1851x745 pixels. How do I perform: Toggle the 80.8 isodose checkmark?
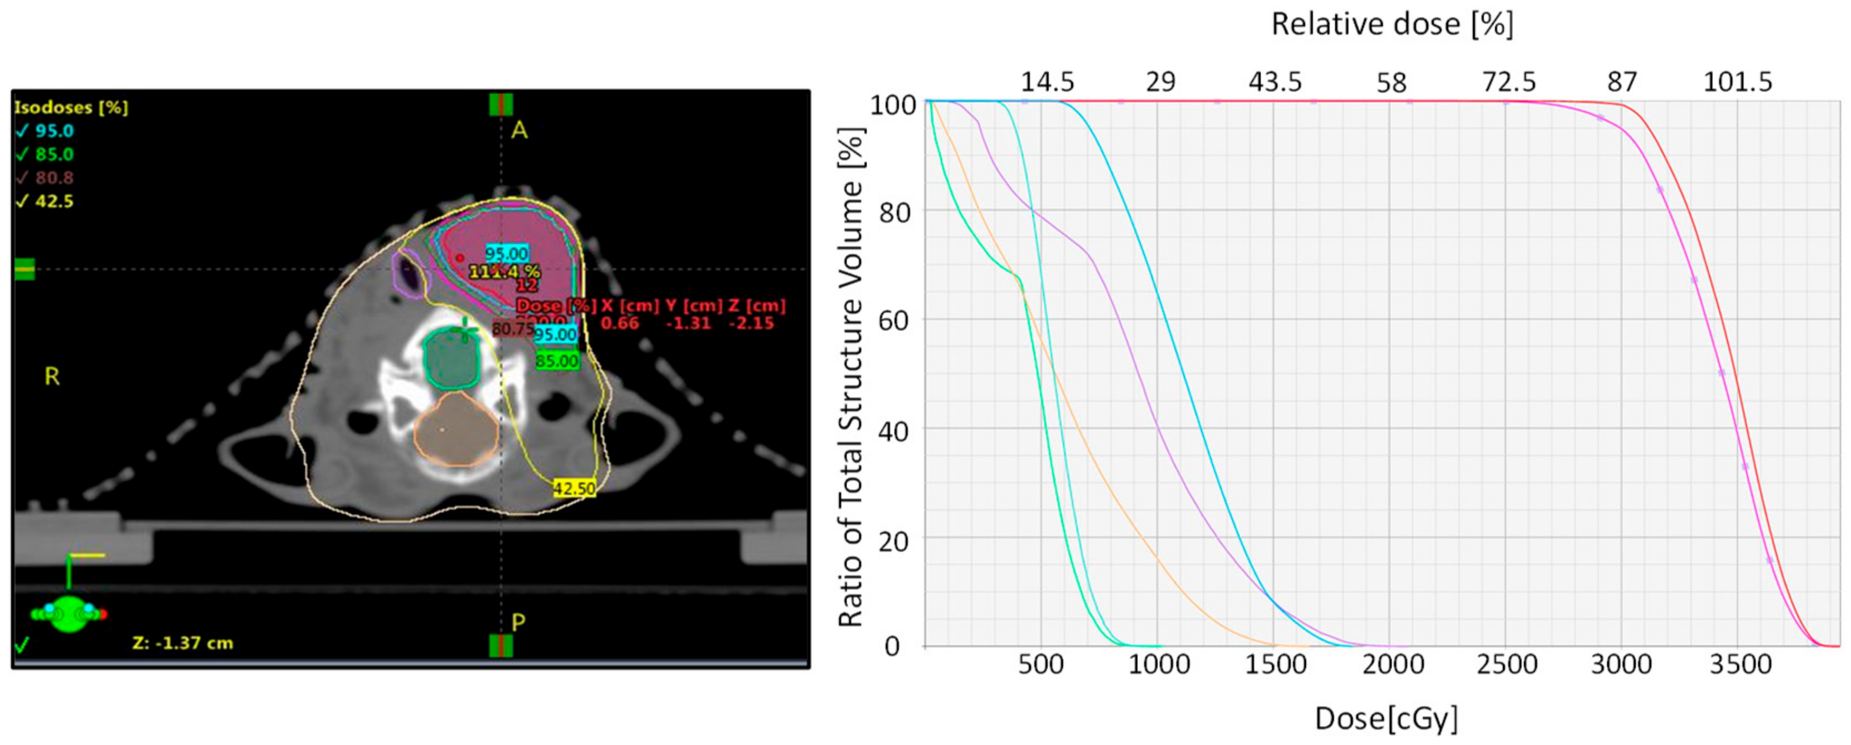point(22,178)
